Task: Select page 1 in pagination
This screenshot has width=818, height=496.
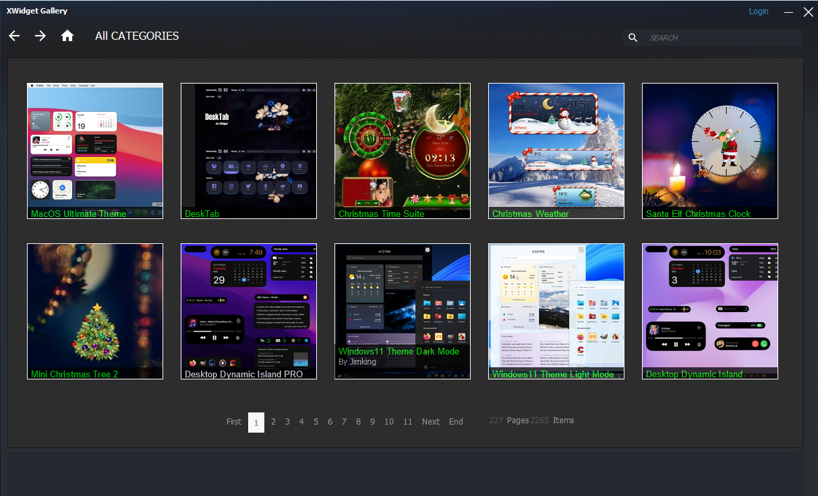Action: (256, 423)
